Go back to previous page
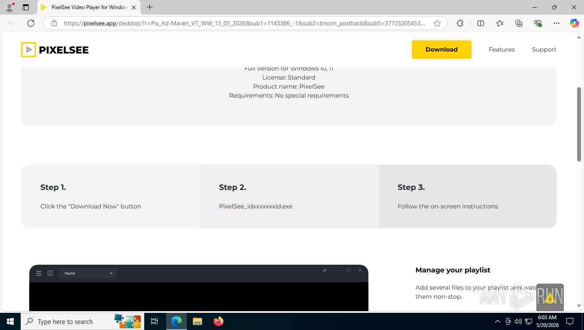The width and height of the screenshot is (584, 330). [x=12, y=23]
